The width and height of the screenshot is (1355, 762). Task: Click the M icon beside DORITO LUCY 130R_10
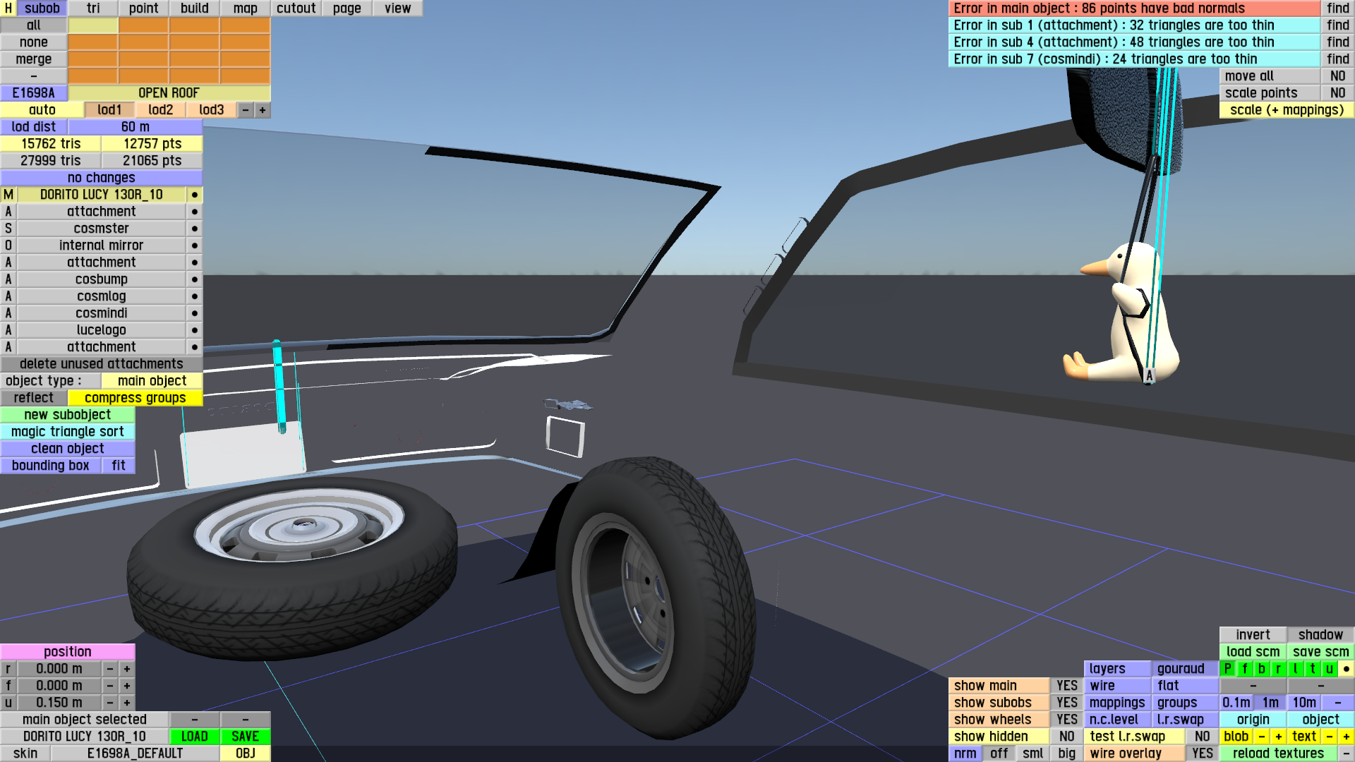[8, 195]
